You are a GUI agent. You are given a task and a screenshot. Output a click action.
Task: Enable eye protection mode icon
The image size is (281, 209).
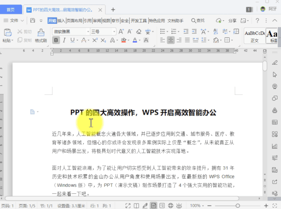point(179,206)
